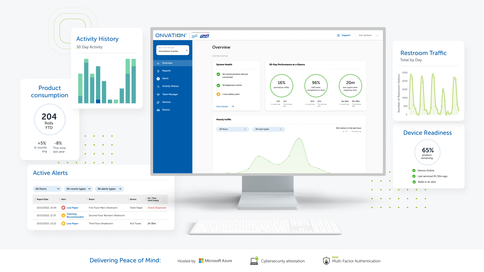Viewport: 484px width, 272px height.
Task: Click red Low Paper icon at 10:34
Action: pyautogui.click(x=63, y=208)
